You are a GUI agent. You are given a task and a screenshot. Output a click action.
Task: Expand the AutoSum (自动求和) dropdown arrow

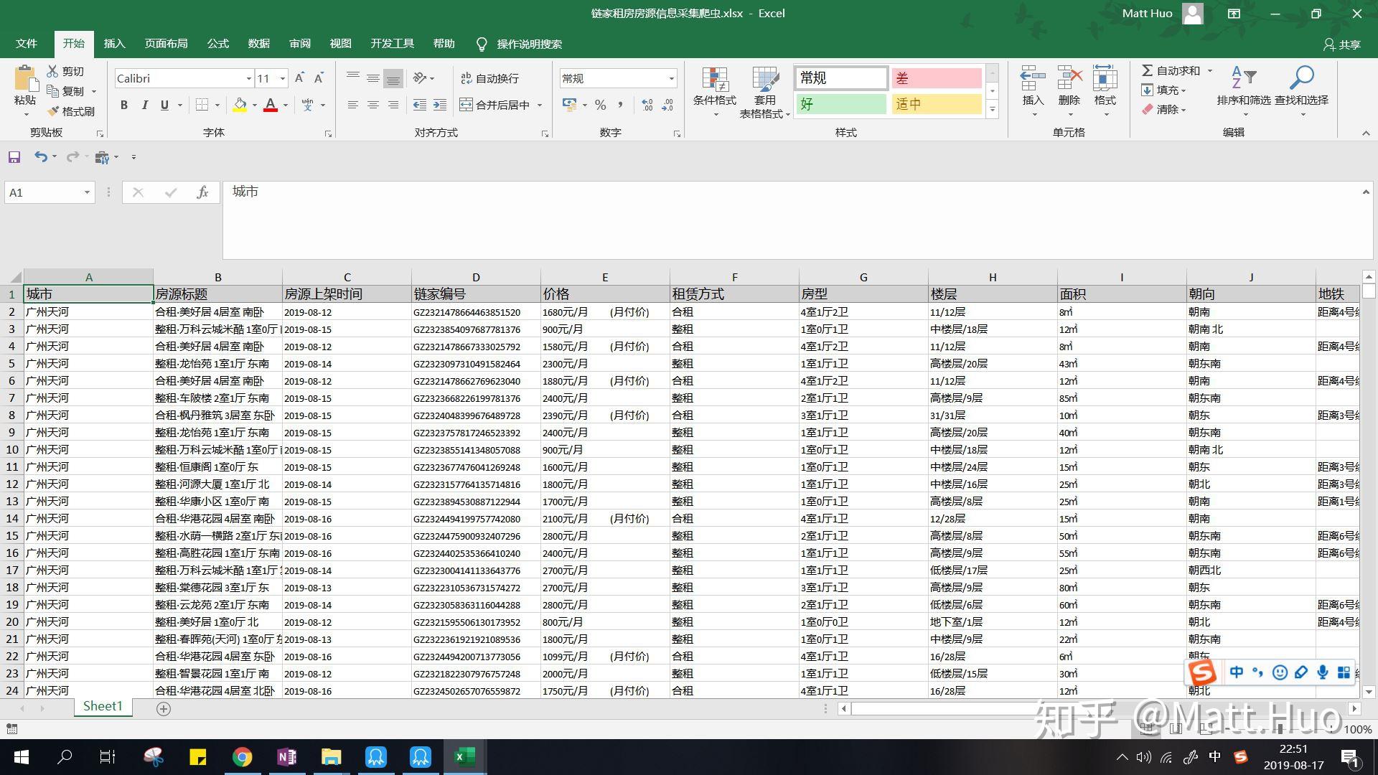(x=1209, y=70)
